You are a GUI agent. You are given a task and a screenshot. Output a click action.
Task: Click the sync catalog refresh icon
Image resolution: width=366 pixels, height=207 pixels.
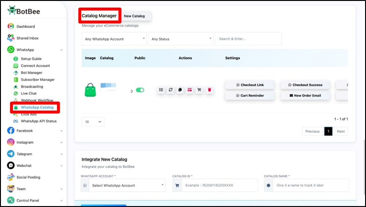171,90
